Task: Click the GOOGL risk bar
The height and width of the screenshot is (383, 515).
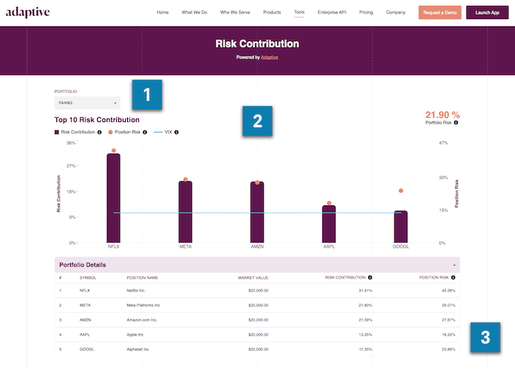Action: (401, 227)
